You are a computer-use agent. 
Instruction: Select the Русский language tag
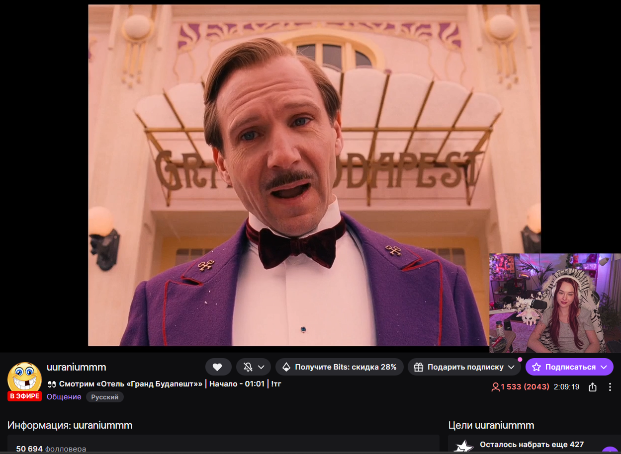pyautogui.click(x=105, y=397)
